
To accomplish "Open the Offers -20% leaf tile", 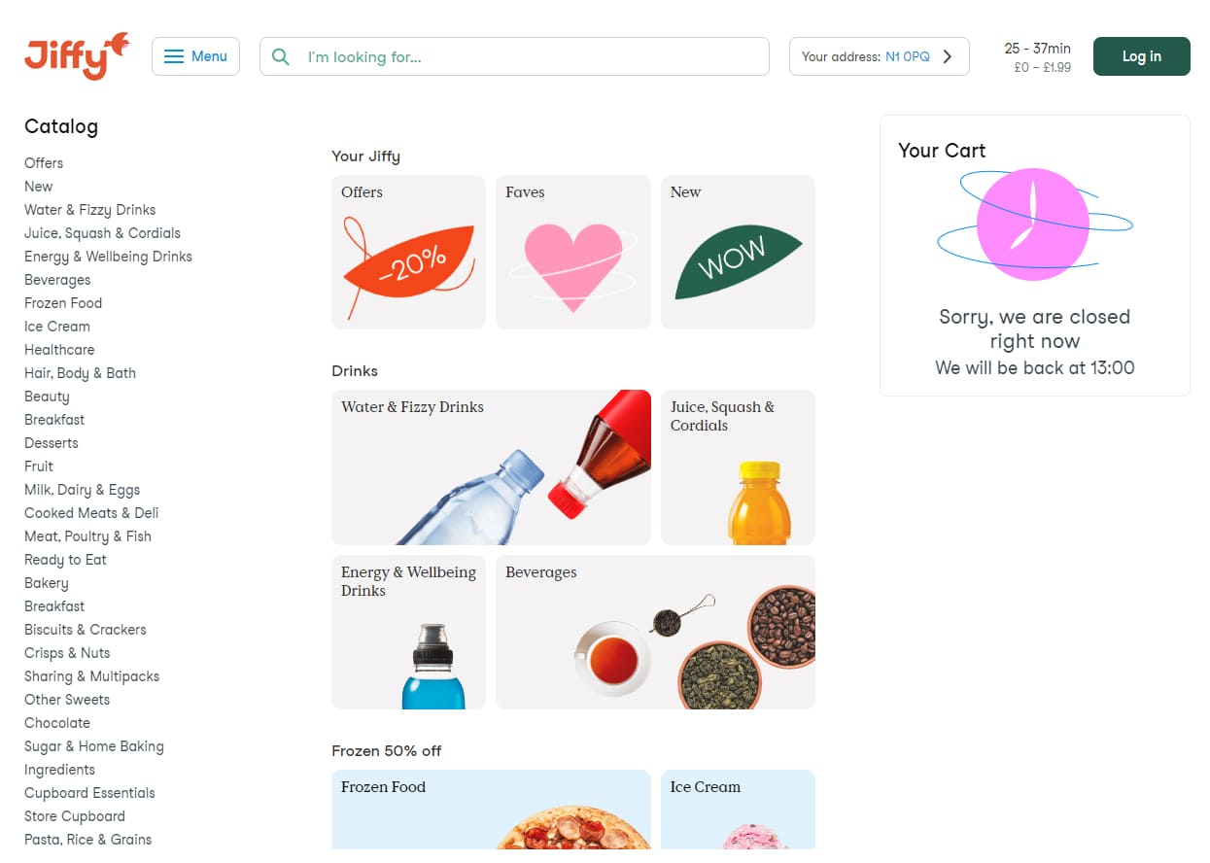I will (408, 253).
